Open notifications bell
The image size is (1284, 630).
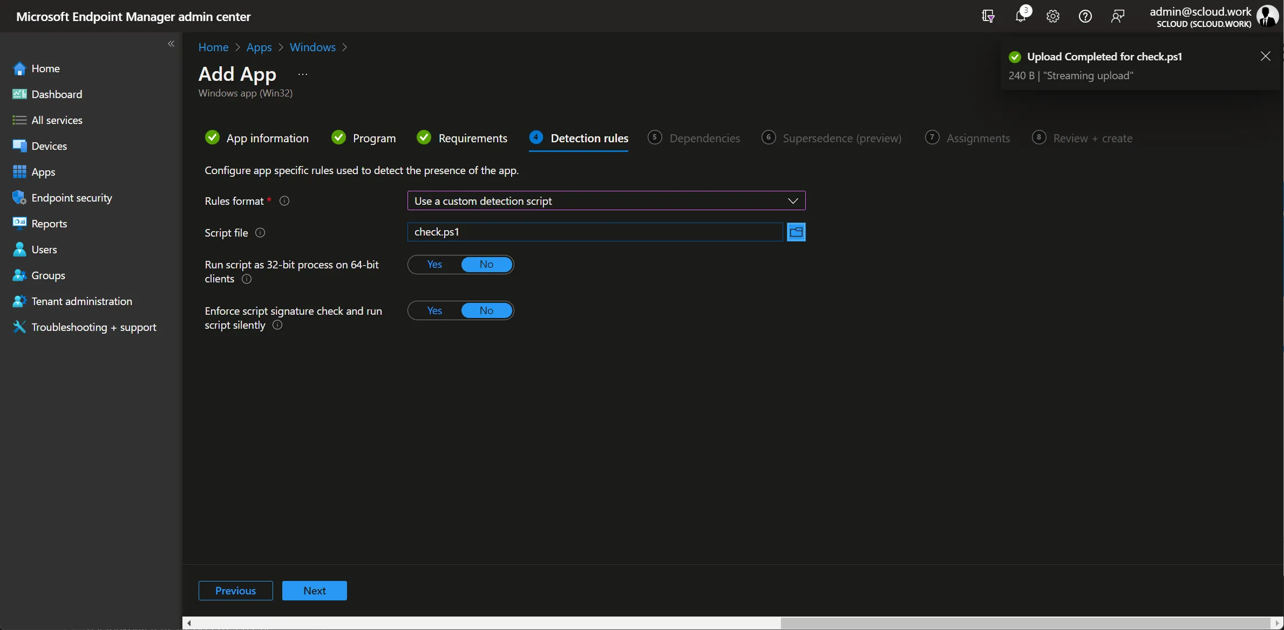(1020, 16)
